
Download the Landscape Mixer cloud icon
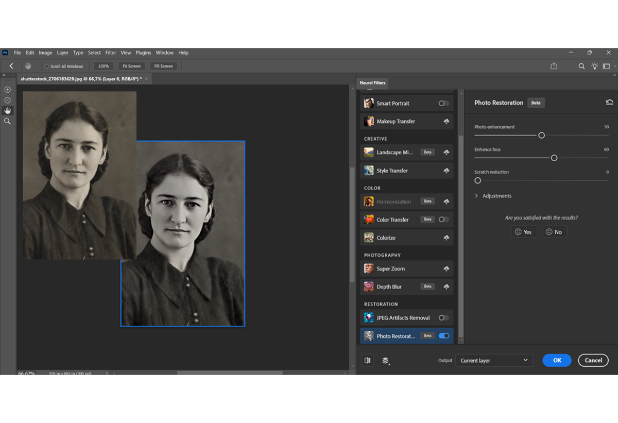[447, 153]
